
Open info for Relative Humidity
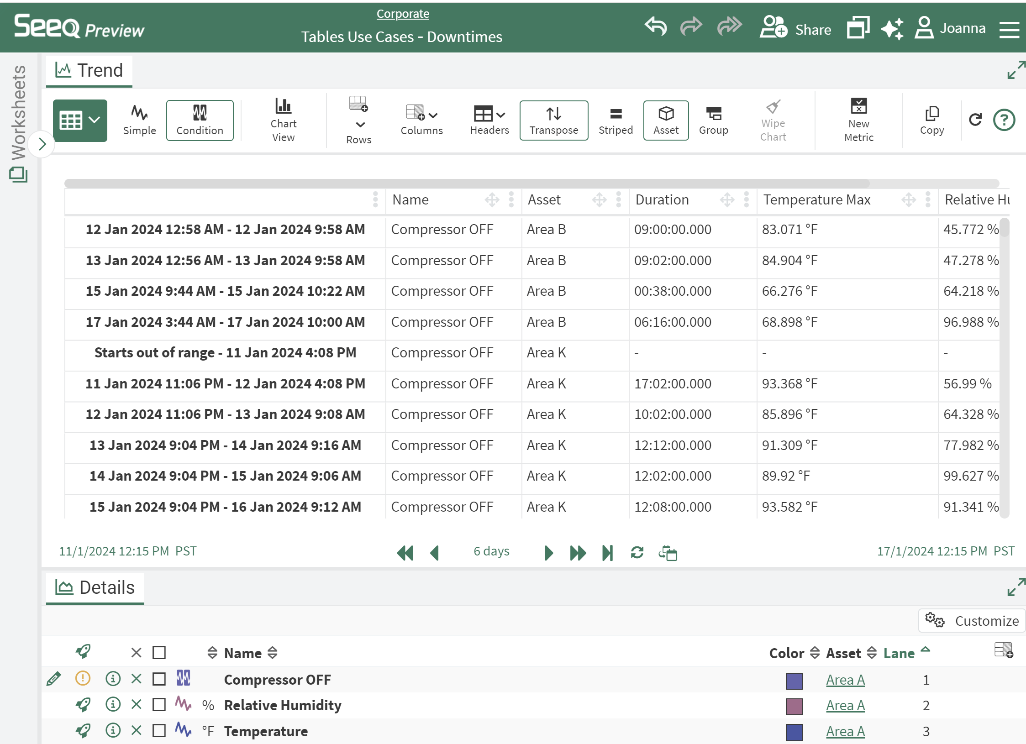point(113,704)
